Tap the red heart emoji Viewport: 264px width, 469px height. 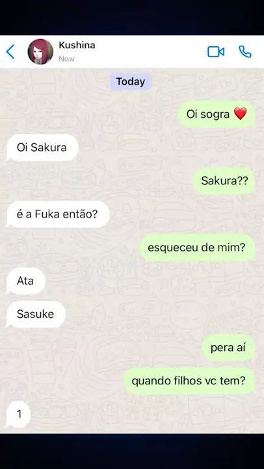[240, 114]
